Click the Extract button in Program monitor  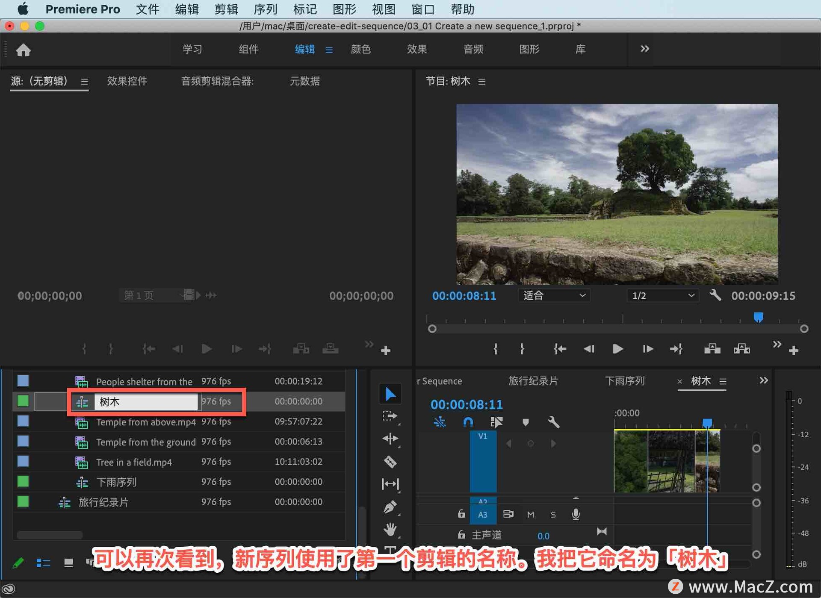[x=741, y=349]
